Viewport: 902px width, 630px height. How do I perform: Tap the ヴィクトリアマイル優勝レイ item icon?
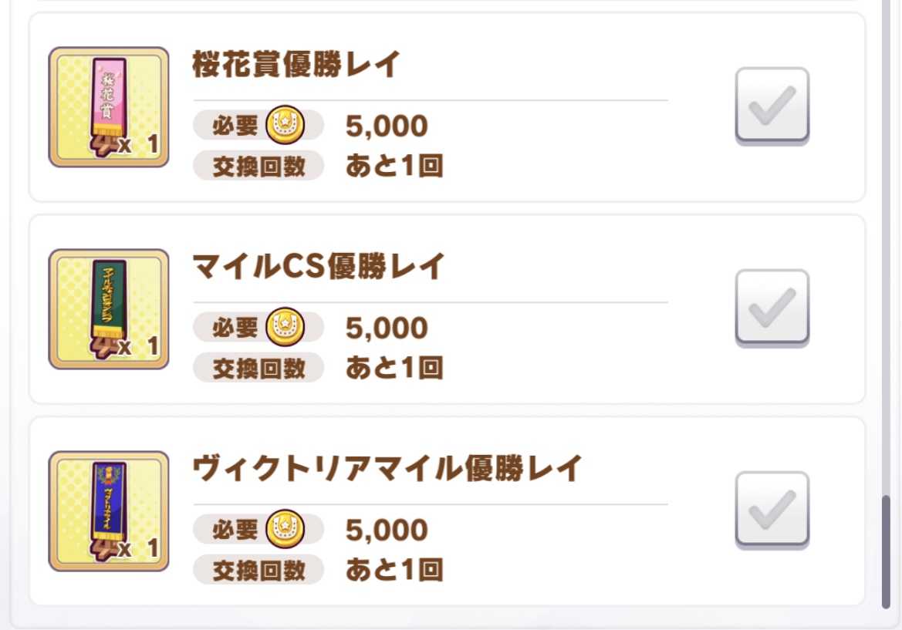click(x=108, y=511)
